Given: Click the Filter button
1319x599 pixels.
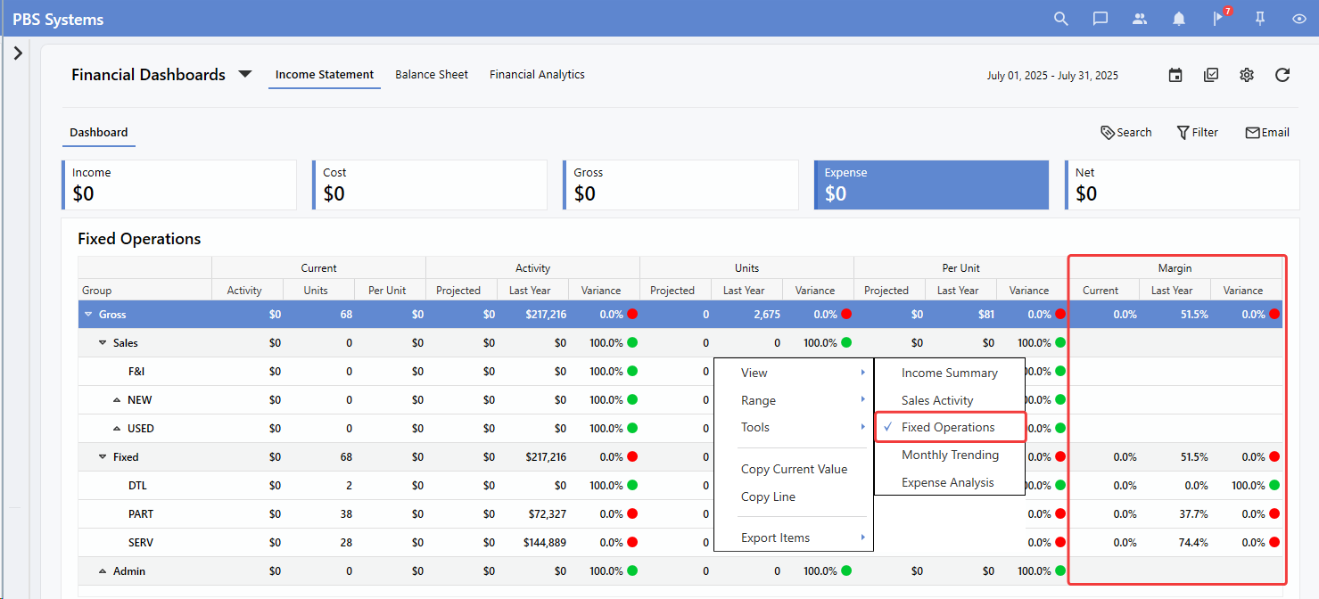Looking at the screenshot, I should coord(1197,133).
